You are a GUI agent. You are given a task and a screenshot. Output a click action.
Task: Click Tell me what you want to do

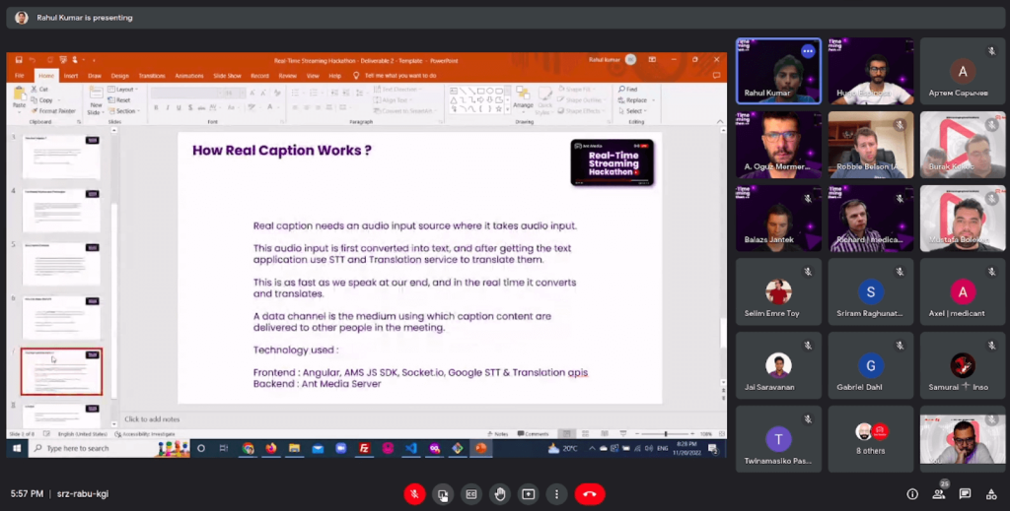(x=400, y=76)
